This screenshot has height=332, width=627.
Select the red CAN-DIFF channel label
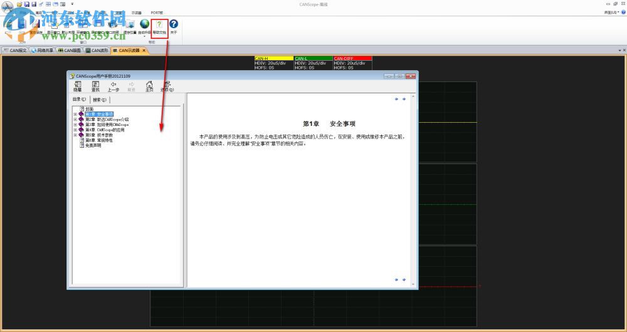point(352,58)
